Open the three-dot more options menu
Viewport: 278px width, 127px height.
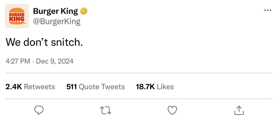pos(267,10)
